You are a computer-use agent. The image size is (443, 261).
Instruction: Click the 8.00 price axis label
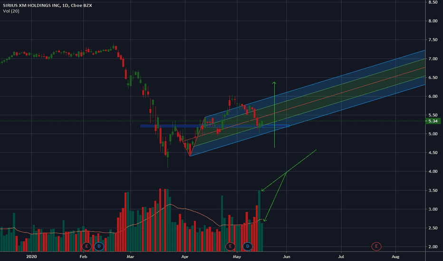pos(433,21)
